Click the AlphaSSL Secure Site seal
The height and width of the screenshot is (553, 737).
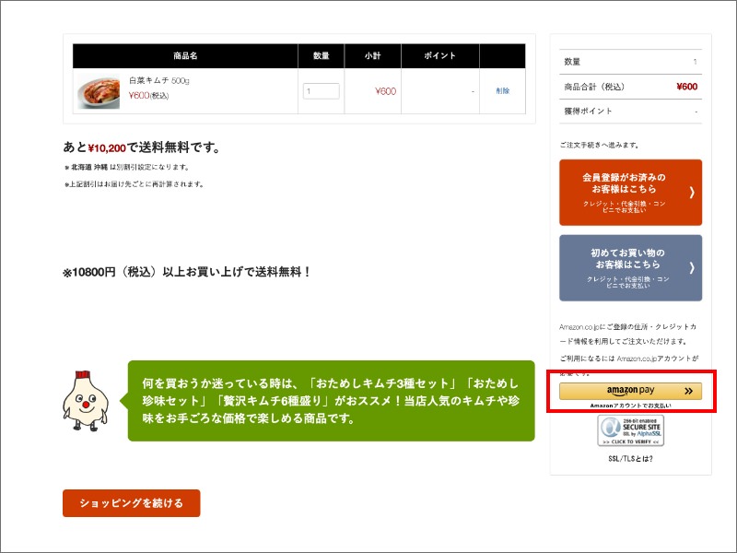(x=630, y=429)
